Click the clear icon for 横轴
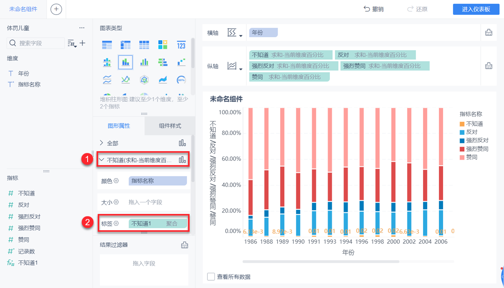Viewport: 504px width, 288px height. 489,33
